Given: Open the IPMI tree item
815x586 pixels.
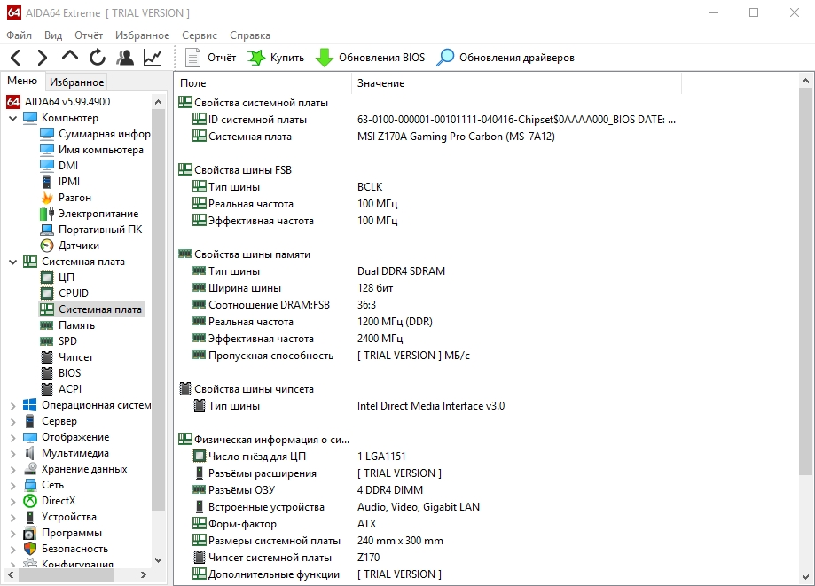Looking at the screenshot, I should pyautogui.click(x=59, y=182).
